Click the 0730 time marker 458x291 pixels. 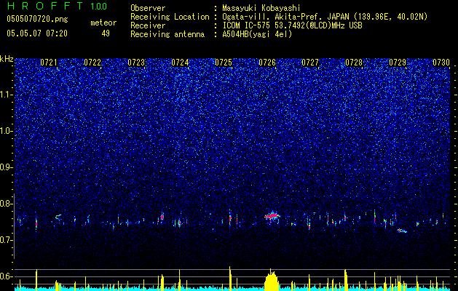click(441, 63)
